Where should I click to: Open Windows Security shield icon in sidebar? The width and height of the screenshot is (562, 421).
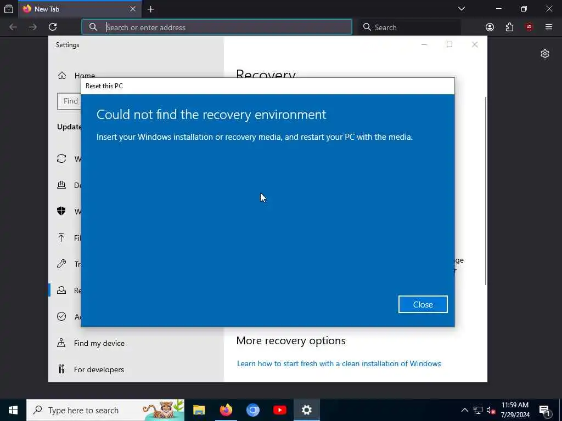point(61,211)
